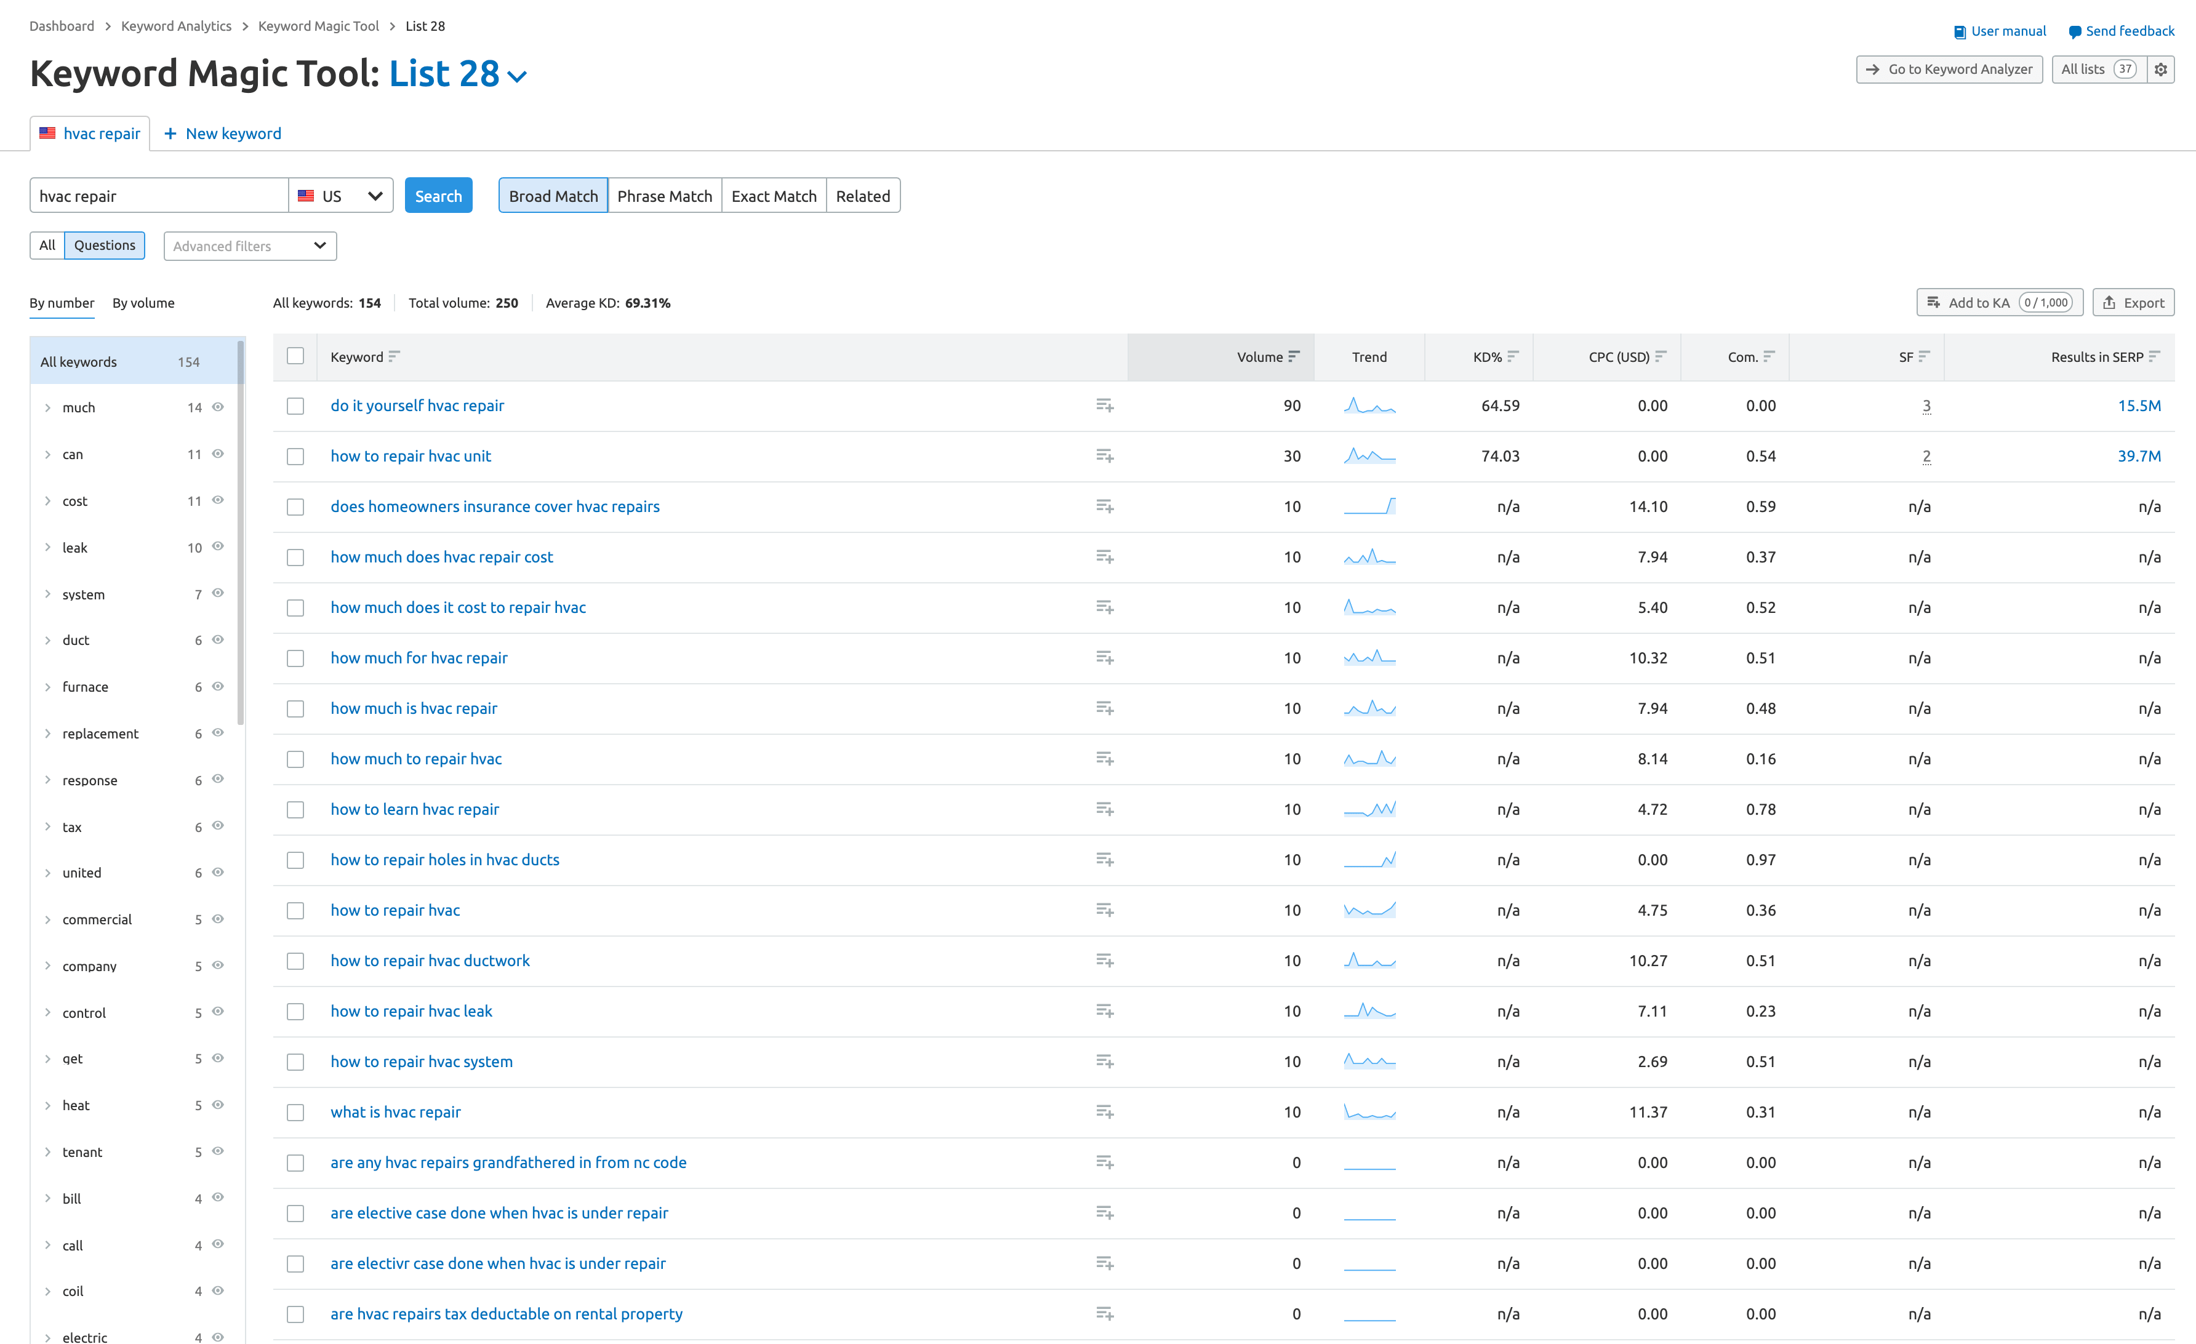Screen dimensions: 2196x1344
Task: Click add-to-list icon for 'do it yourself hvac repair'
Action: [1104, 406]
